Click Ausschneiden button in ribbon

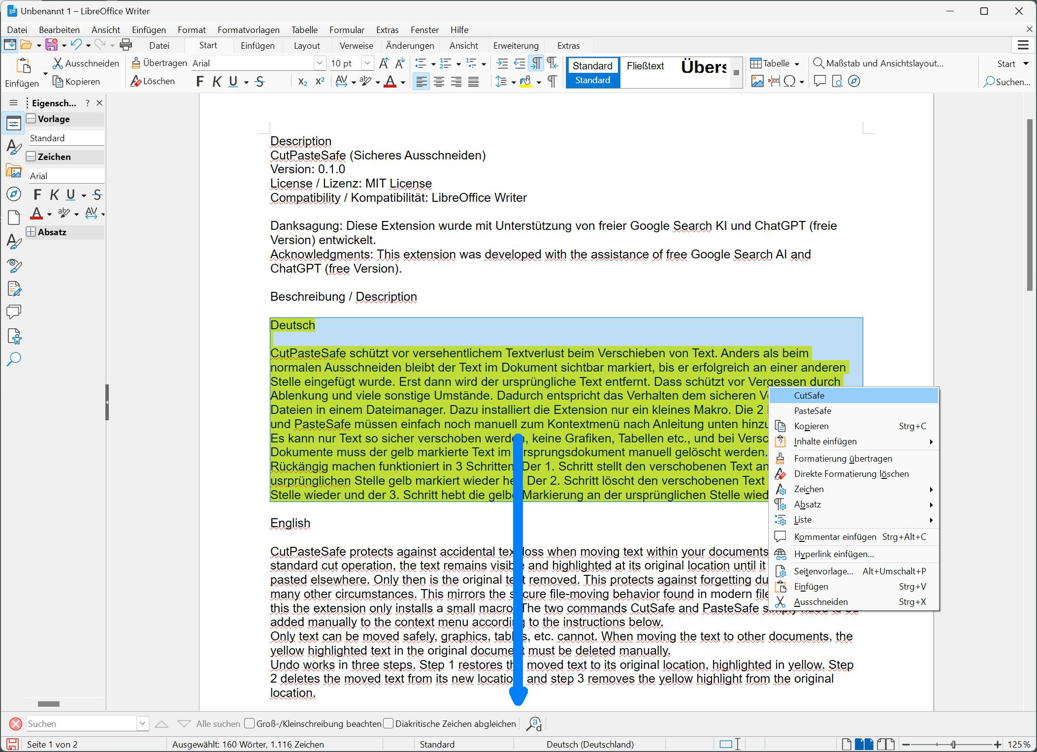tap(86, 63)
